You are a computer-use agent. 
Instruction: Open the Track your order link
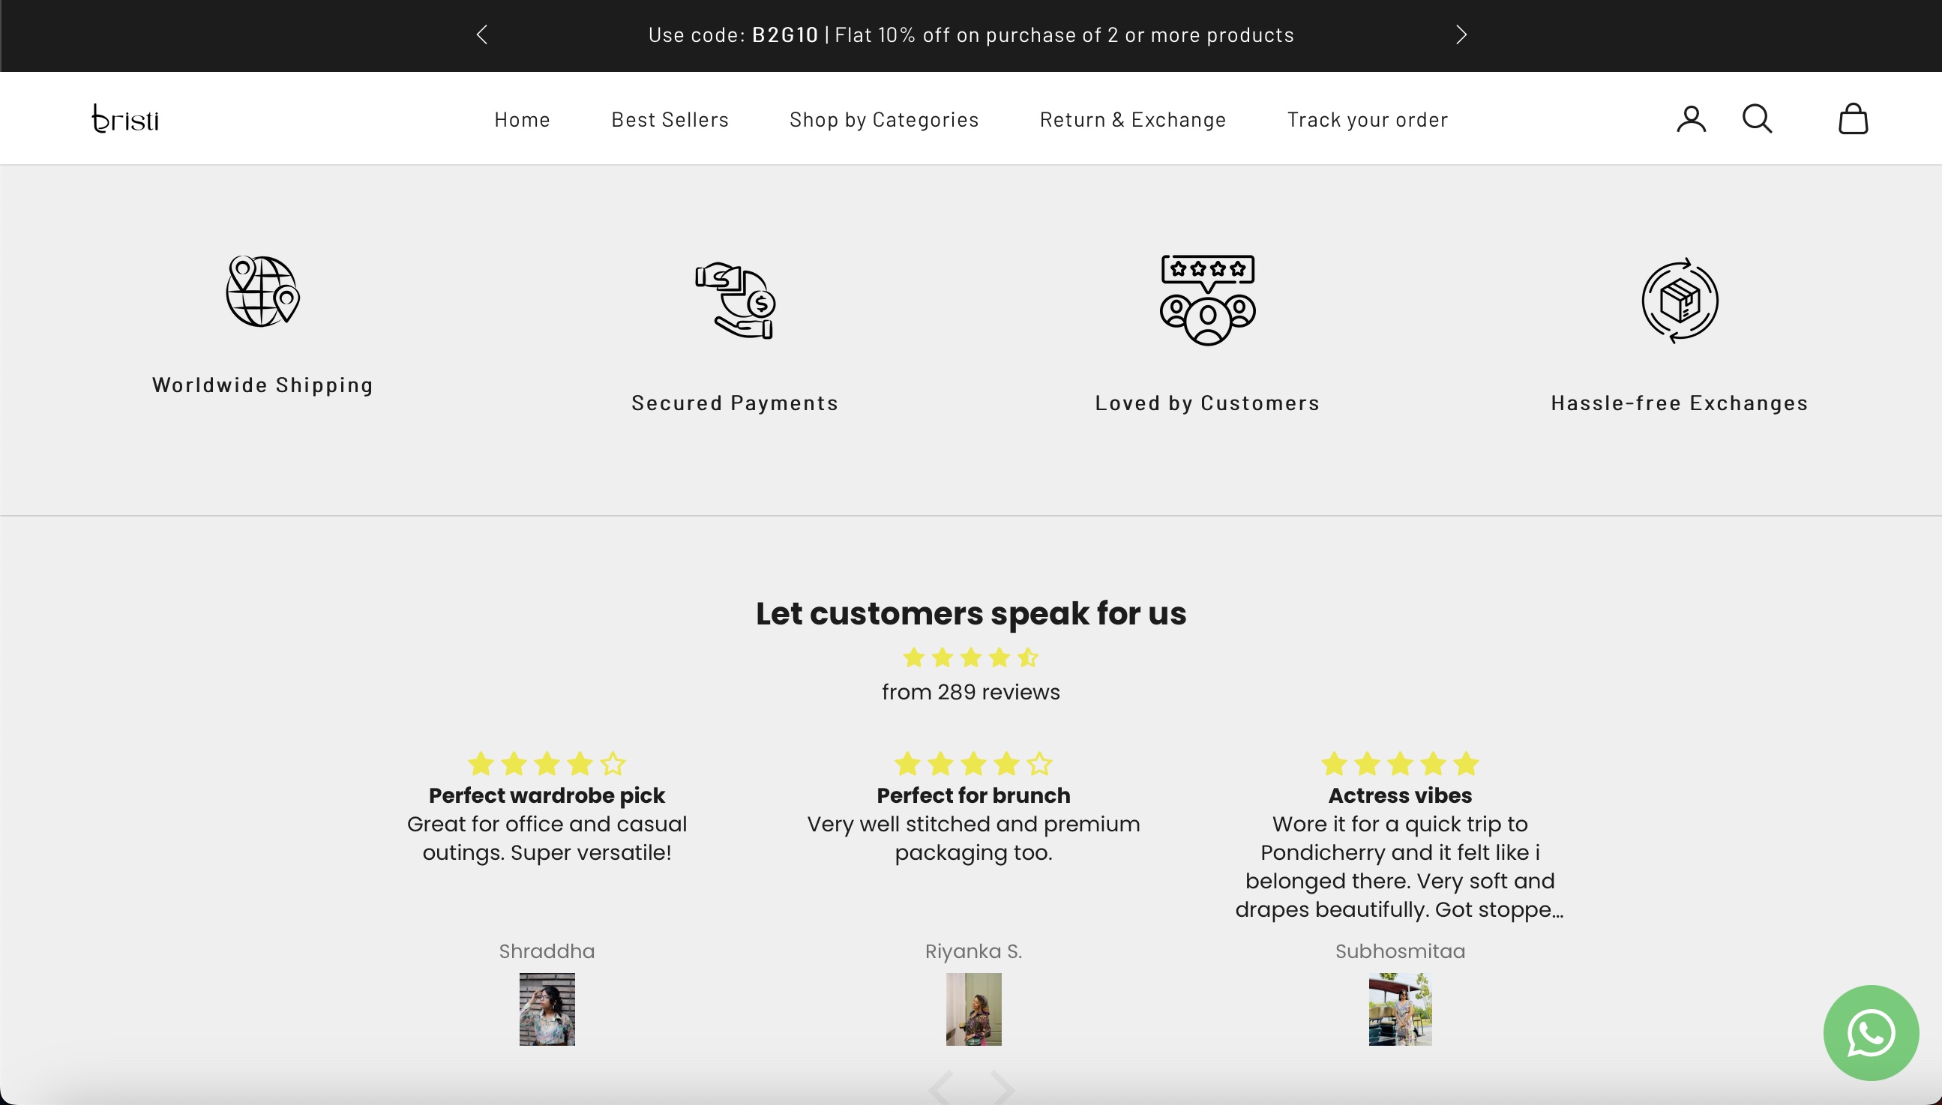tap(1368, 120)
